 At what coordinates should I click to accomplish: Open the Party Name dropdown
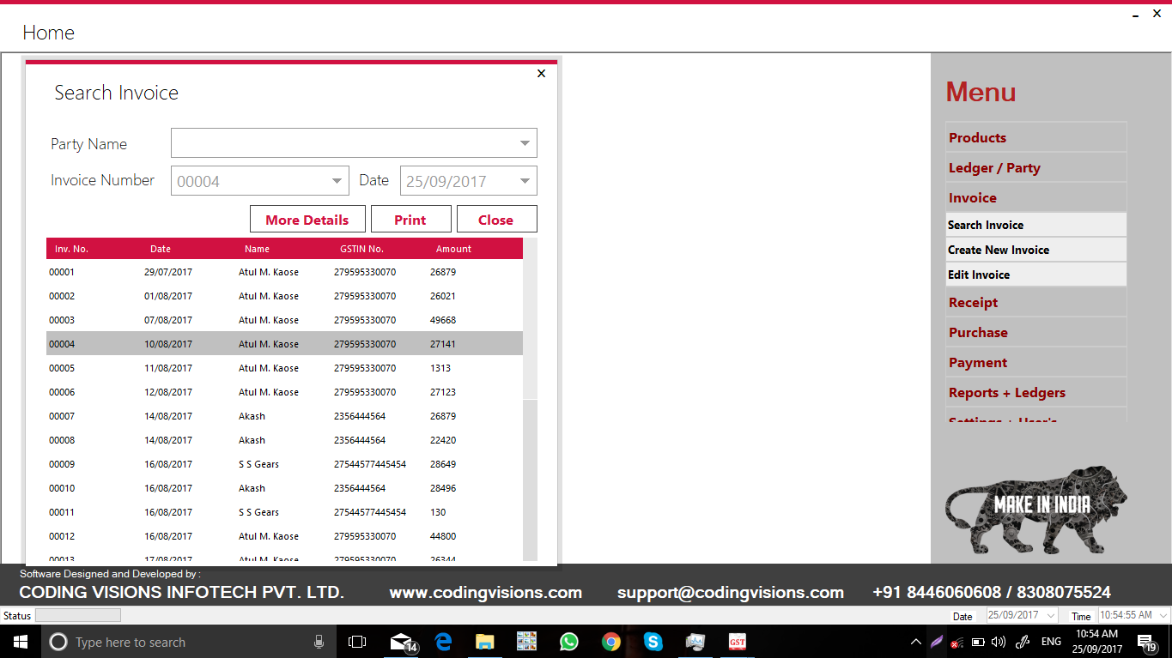point(524,142)
